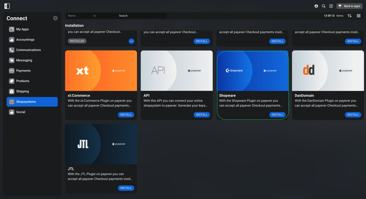Click the Accountings thumbs-up icon

(x=11, y=40)
